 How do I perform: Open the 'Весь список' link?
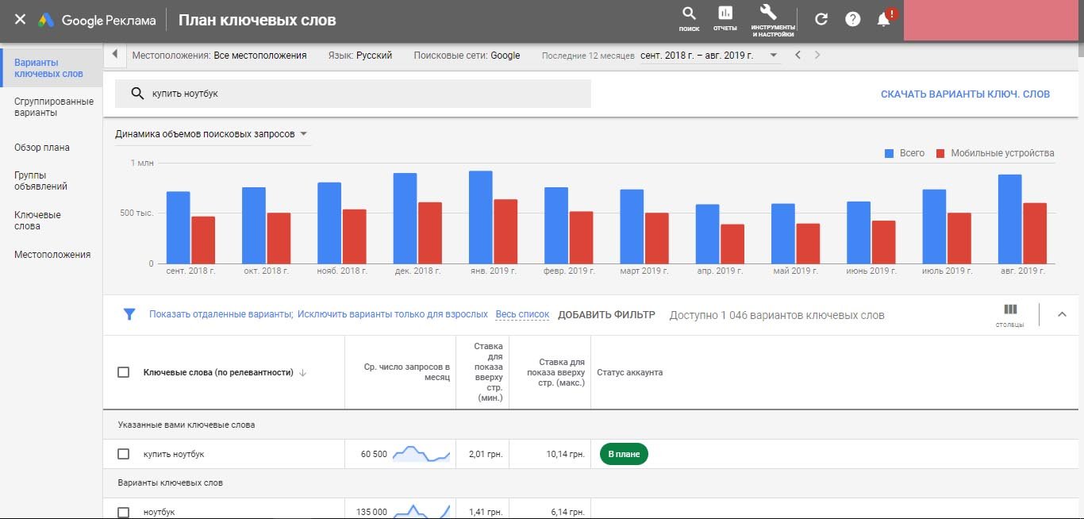522,314
